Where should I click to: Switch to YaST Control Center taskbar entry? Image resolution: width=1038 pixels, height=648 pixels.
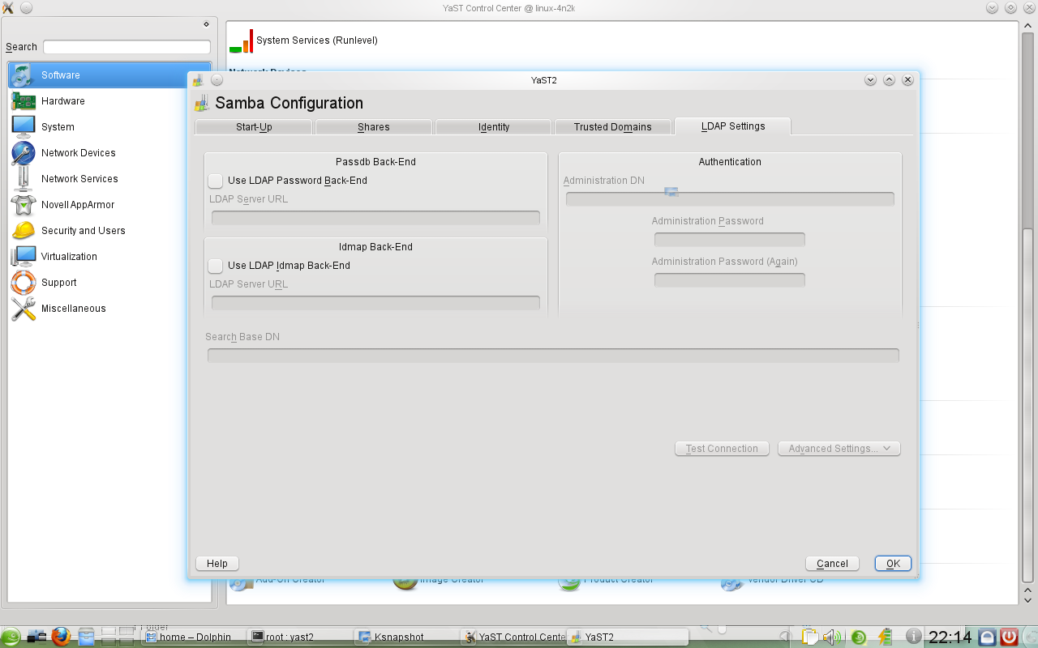pyautogui.click(x=513, y=637)
